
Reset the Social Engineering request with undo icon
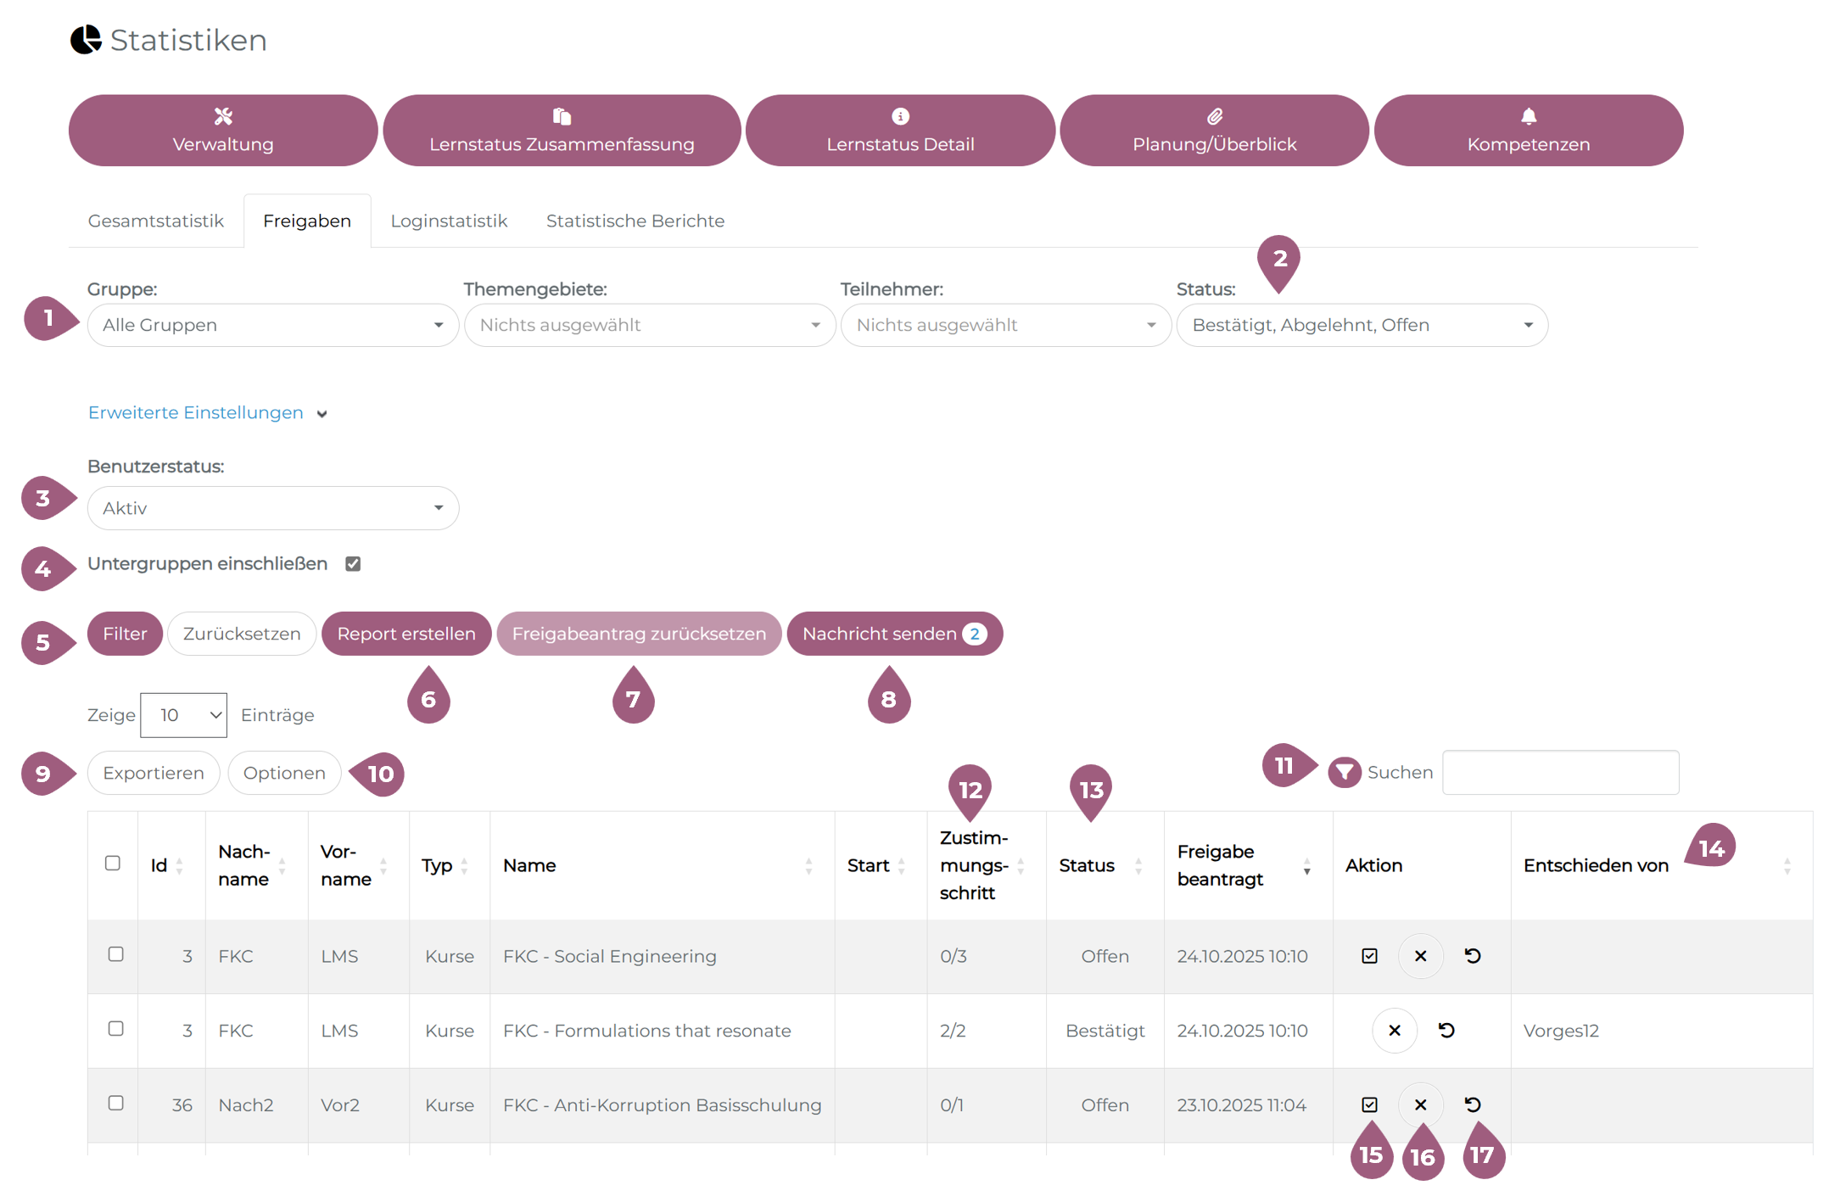click(1473, 956)
